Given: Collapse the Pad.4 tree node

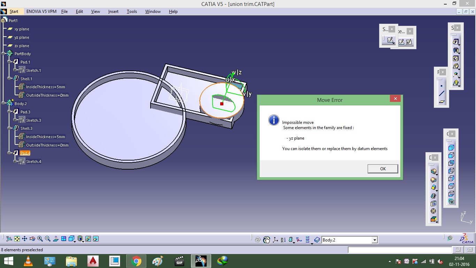Looking at the screenshot, I should click(9, 153).
